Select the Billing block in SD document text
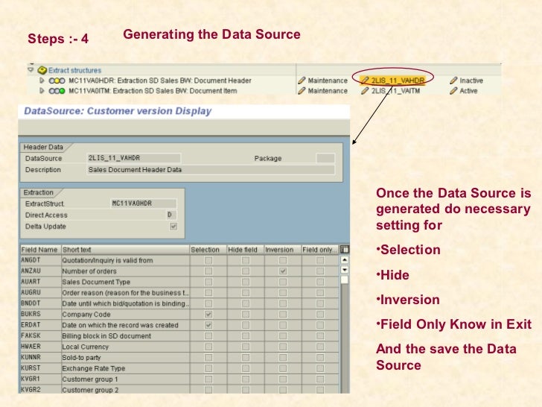 pyautogui.click(x=106, y=335)
